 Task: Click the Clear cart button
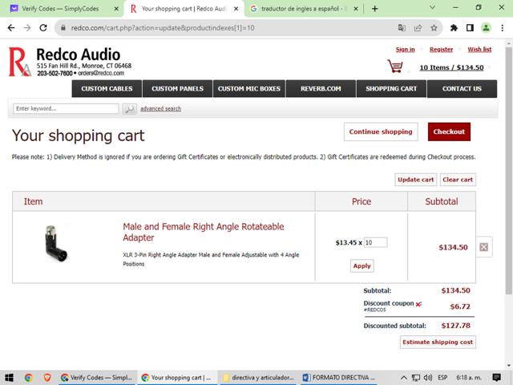(458, 180)
